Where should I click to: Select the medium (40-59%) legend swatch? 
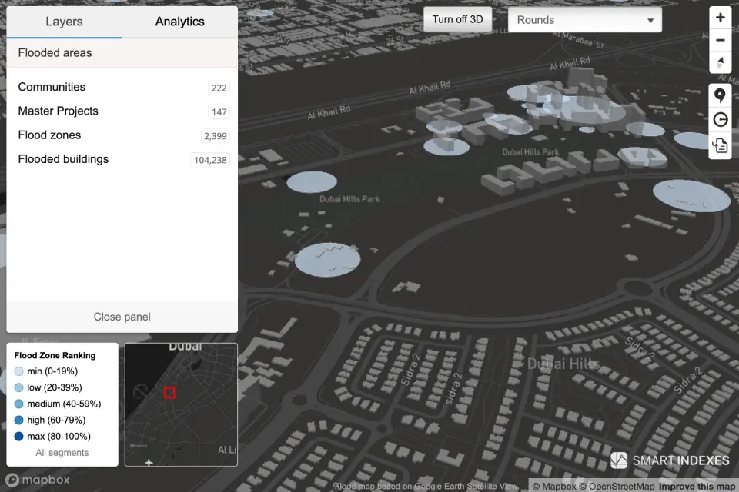(x=18, y=404)
